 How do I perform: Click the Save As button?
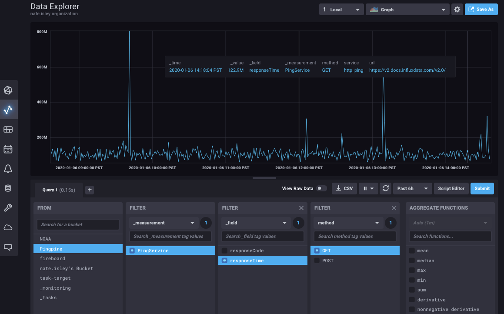pyautogui.click(x=481, y=9)
